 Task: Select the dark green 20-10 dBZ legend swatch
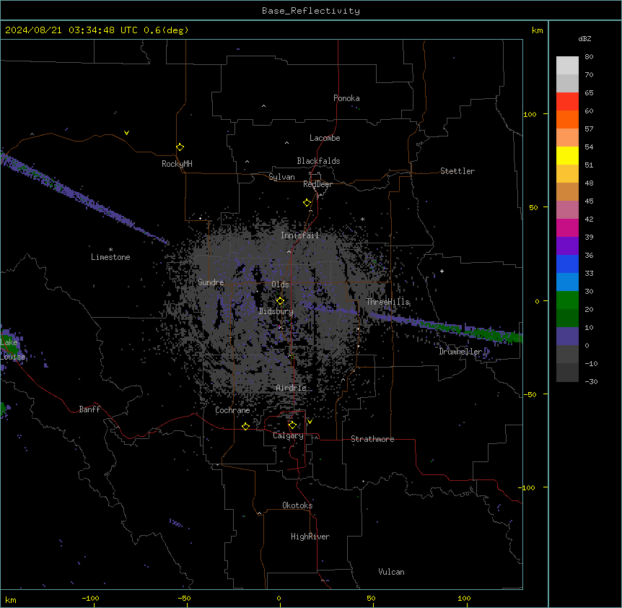567,318
